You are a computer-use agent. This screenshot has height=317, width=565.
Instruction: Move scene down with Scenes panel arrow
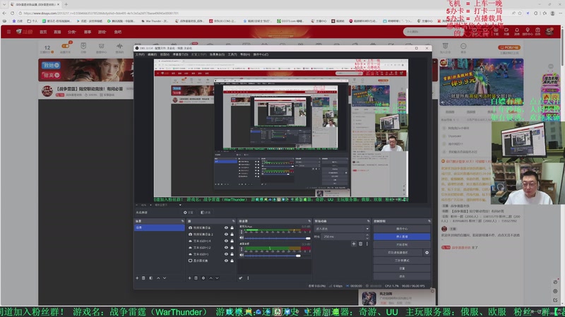[x=165, y=278]
